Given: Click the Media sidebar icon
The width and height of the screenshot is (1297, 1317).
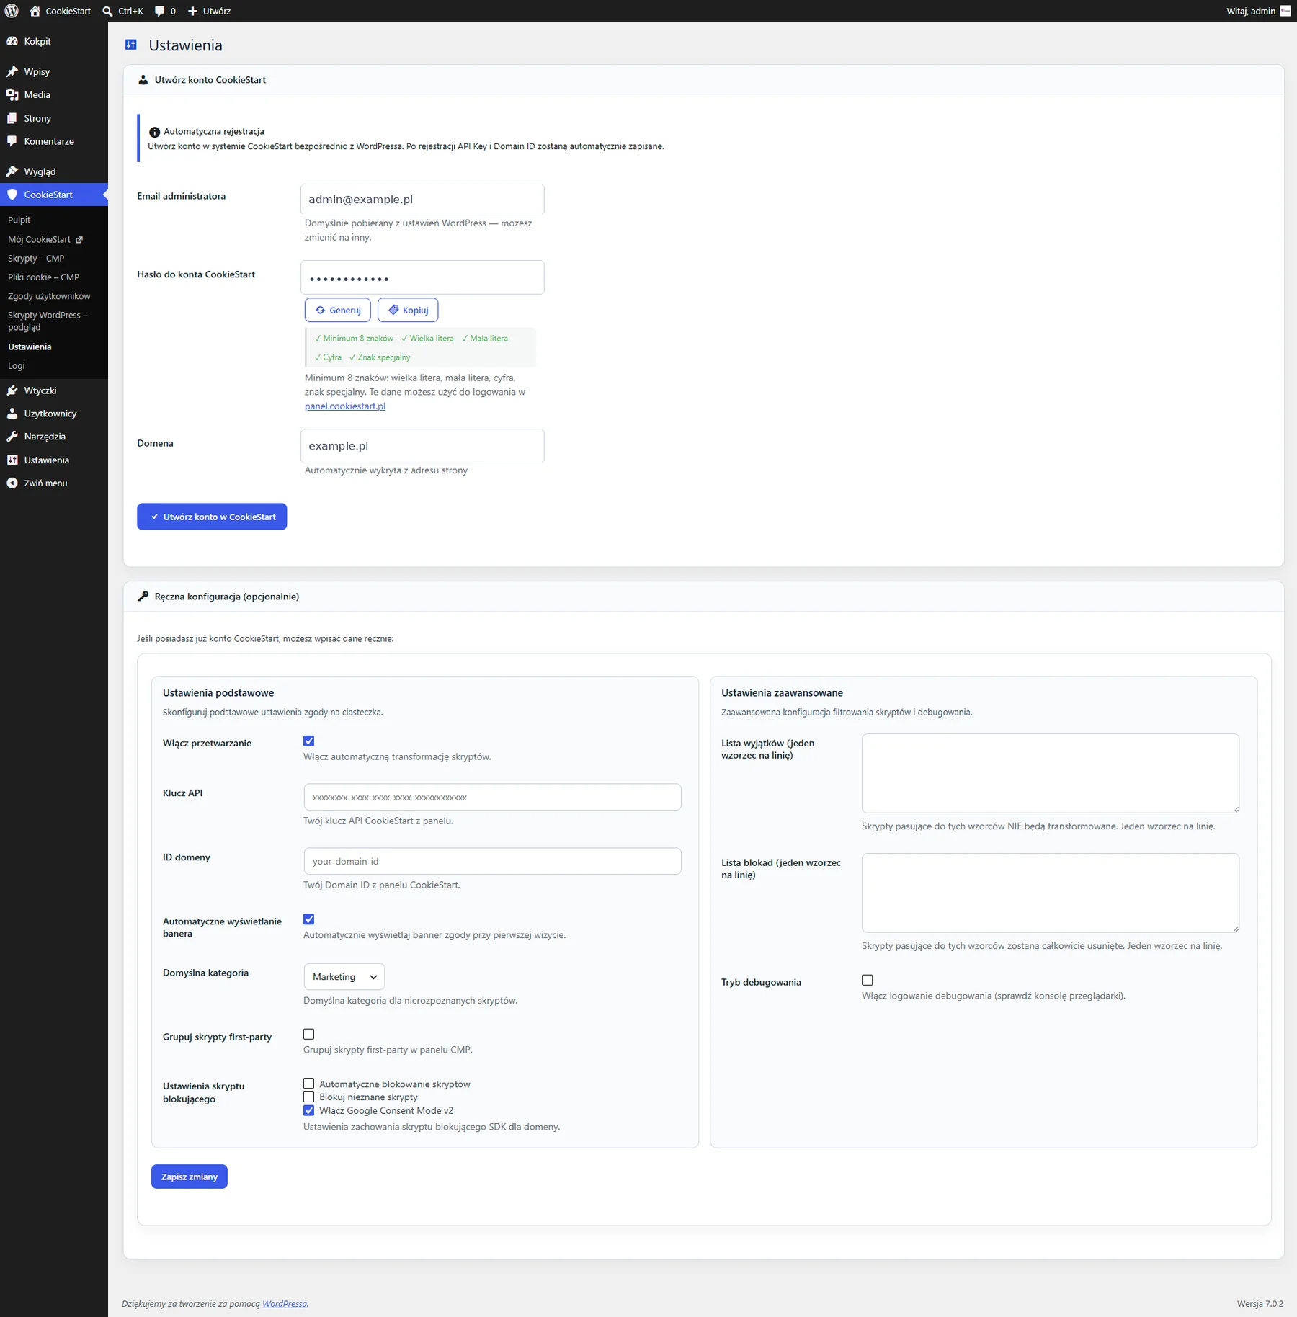Looking at the screenshot, I should [12, 94].
